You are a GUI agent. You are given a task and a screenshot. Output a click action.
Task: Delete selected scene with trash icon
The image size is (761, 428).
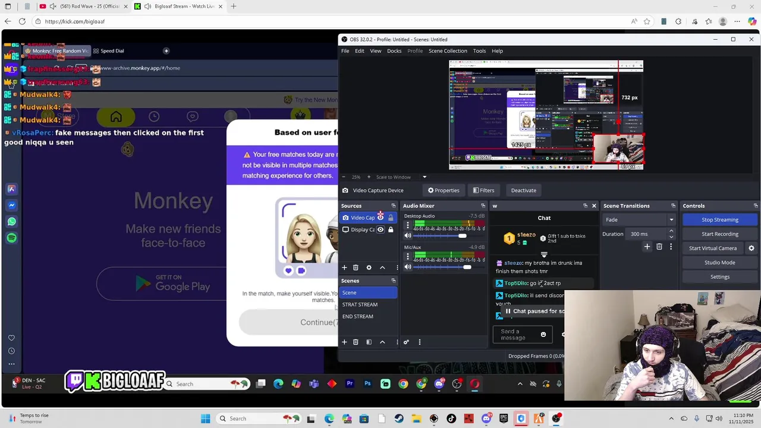(356, 342)
